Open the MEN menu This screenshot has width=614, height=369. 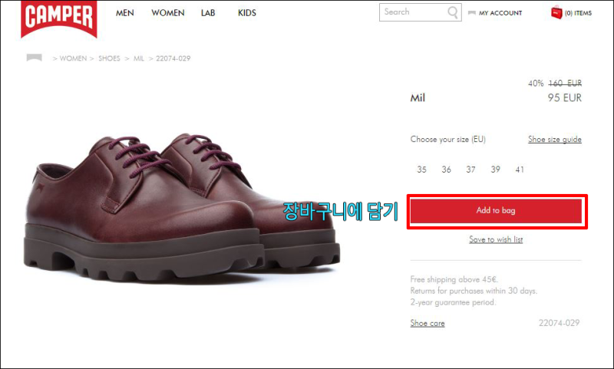point(125,13)
